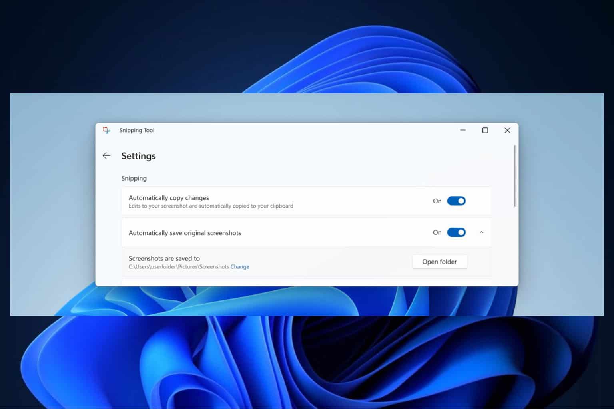Viewport: 614px width, 409px height.
Task: Click the 'Screenshots are saved to' label
Action: [164, 258]
